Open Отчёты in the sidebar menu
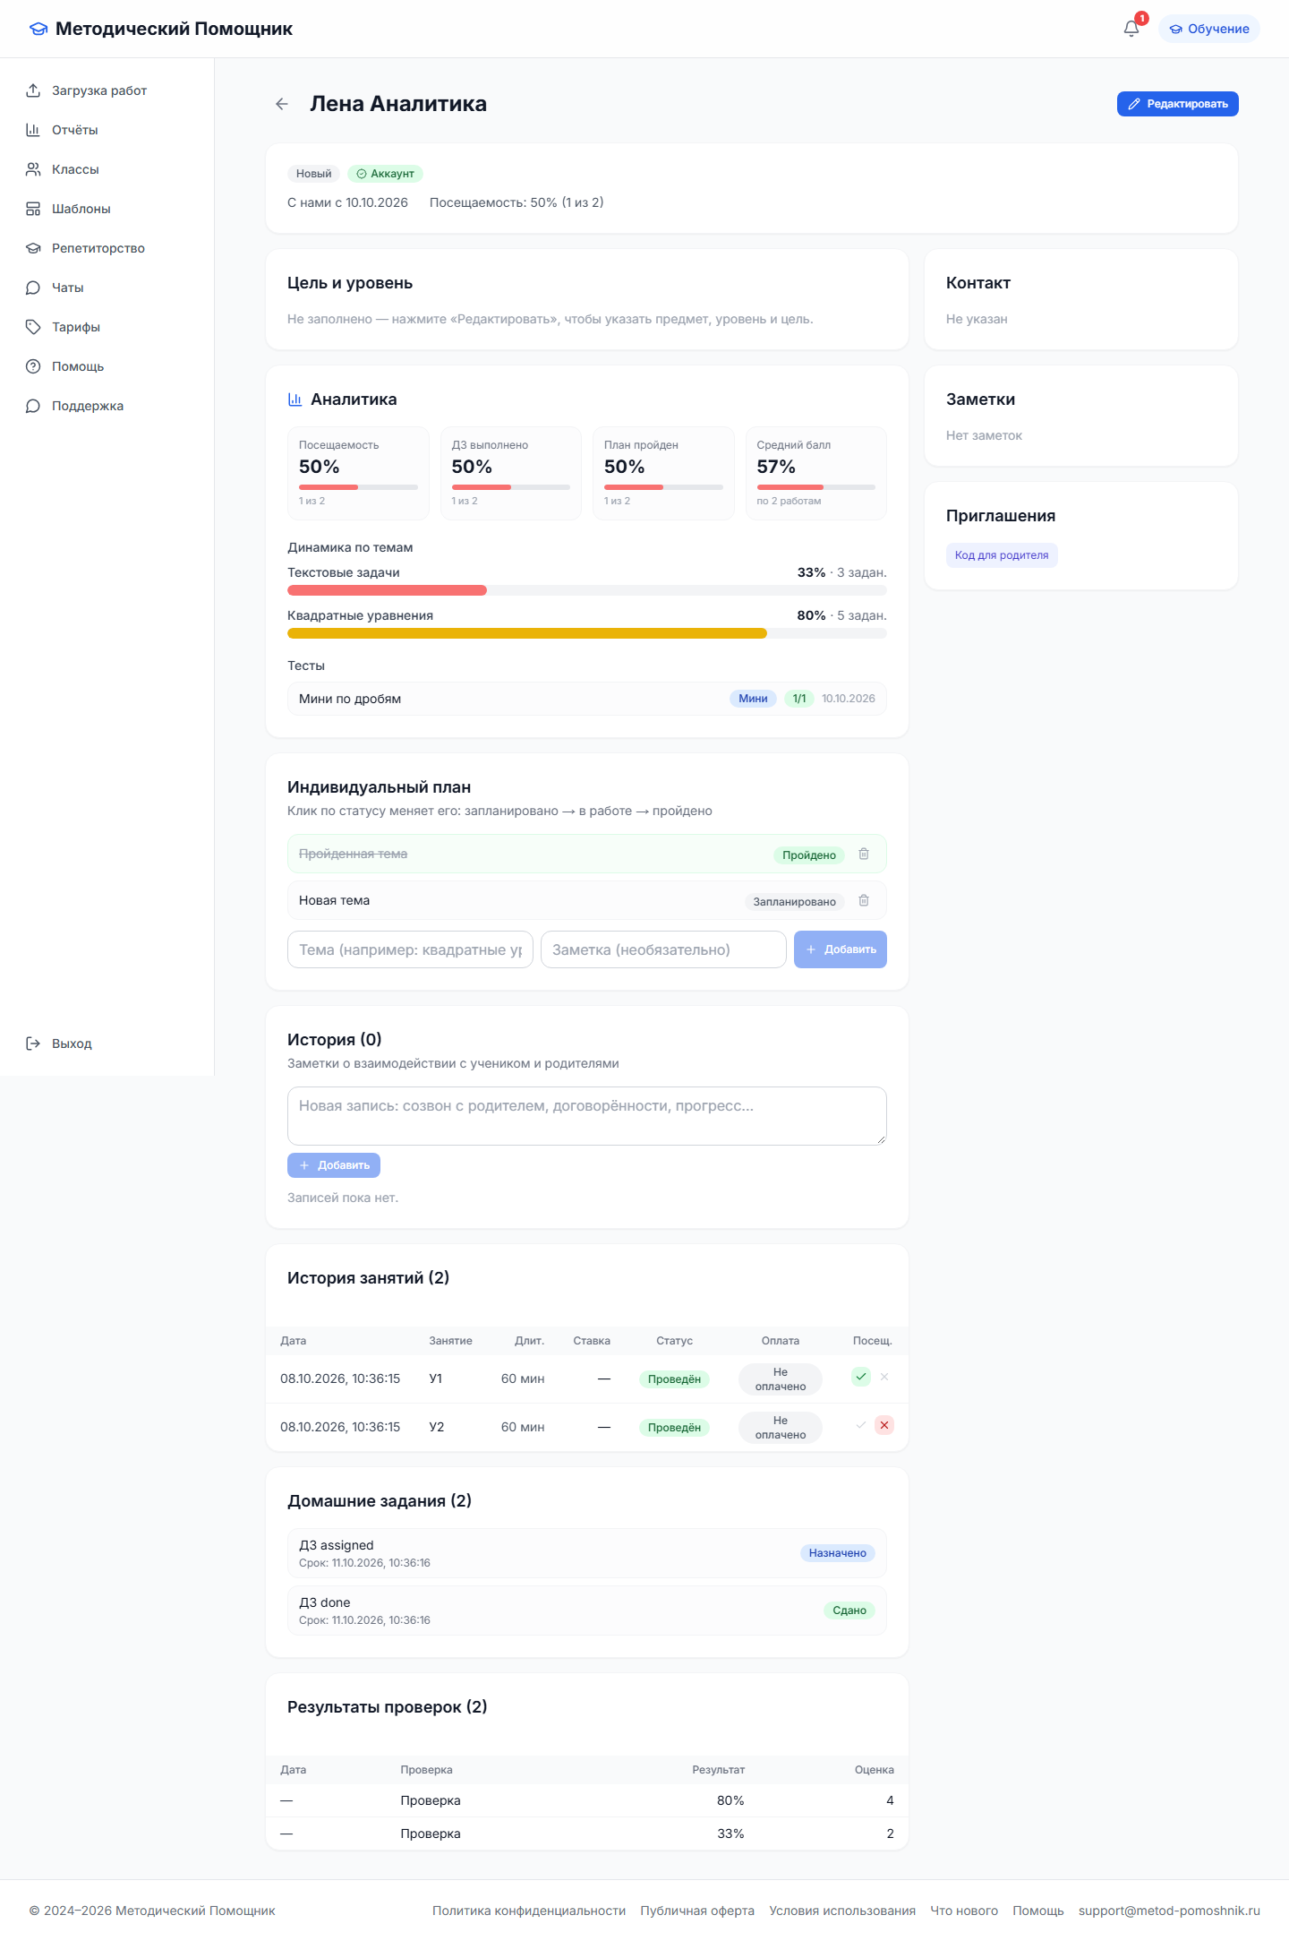Viewport: 1289px width, 1941px height. (x=107, y=130)
